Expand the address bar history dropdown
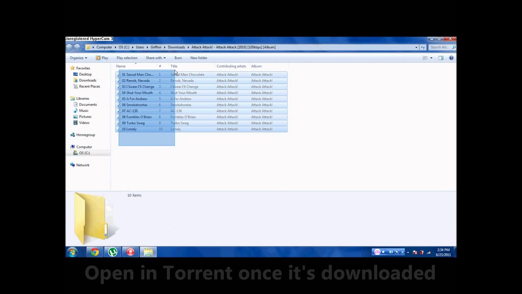 coord(416,47)
